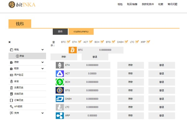Click the orange Bitcoin BTC icon

[73, 50]
